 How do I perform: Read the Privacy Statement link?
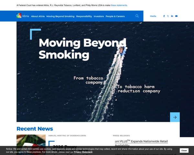(x=83, y=152)
